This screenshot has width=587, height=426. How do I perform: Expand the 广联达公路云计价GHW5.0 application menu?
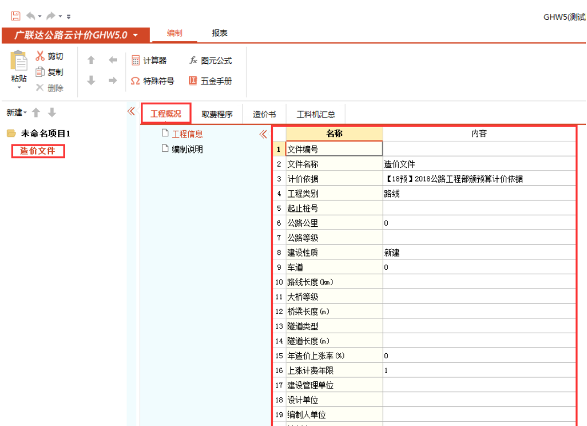tap(136, 35)
